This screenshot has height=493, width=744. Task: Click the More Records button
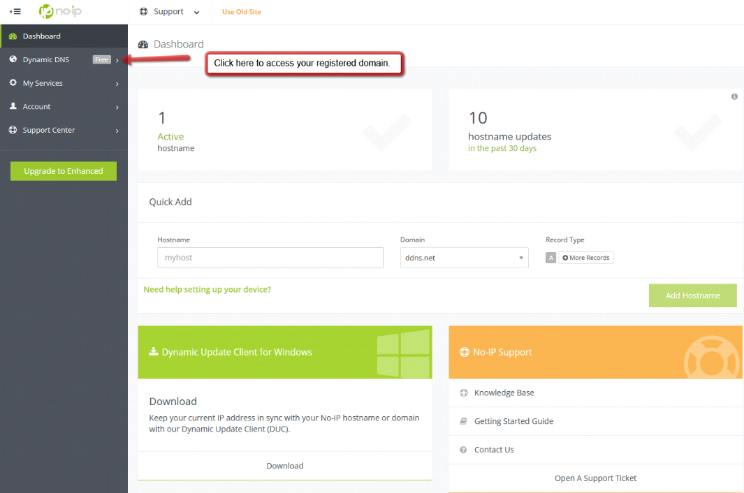point(586,258)
